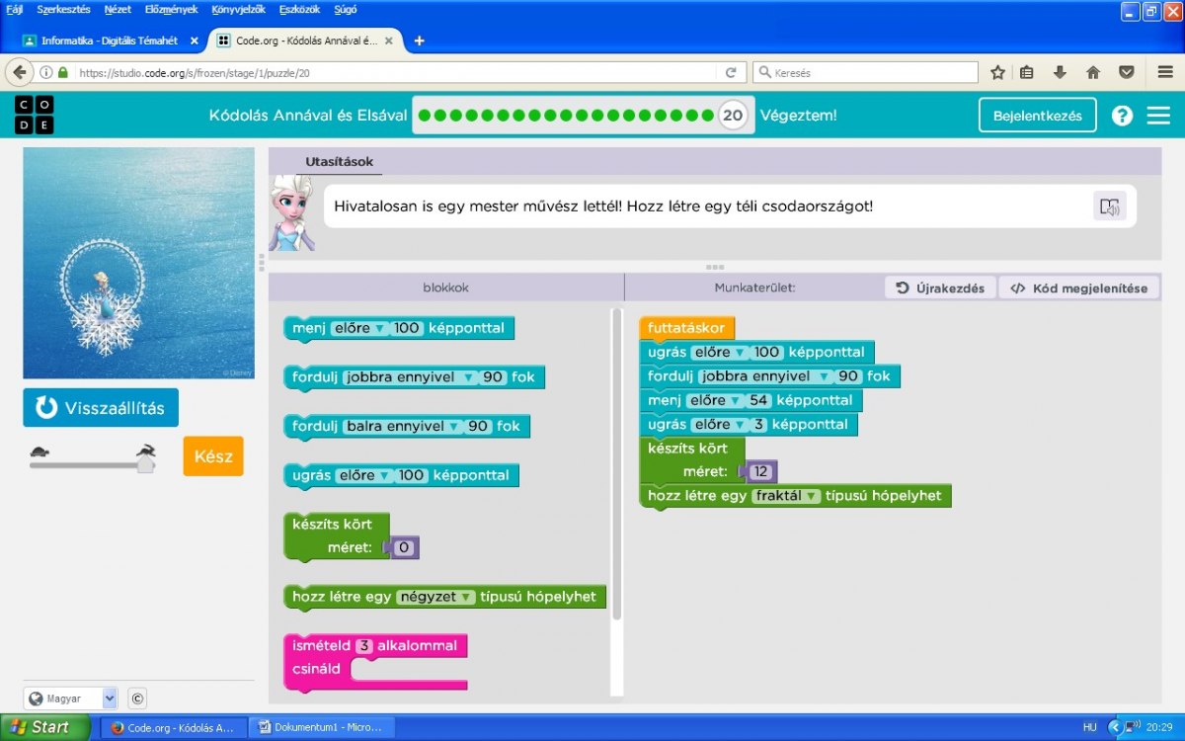1185x741 pixels.
Task: Open a new tab with the plus icon
Action: pos(419,41)
